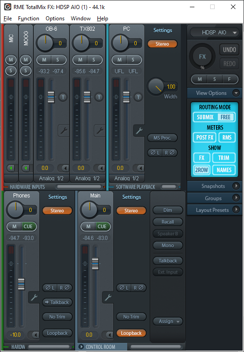Click the UNDO button

[x=229, y=50]
